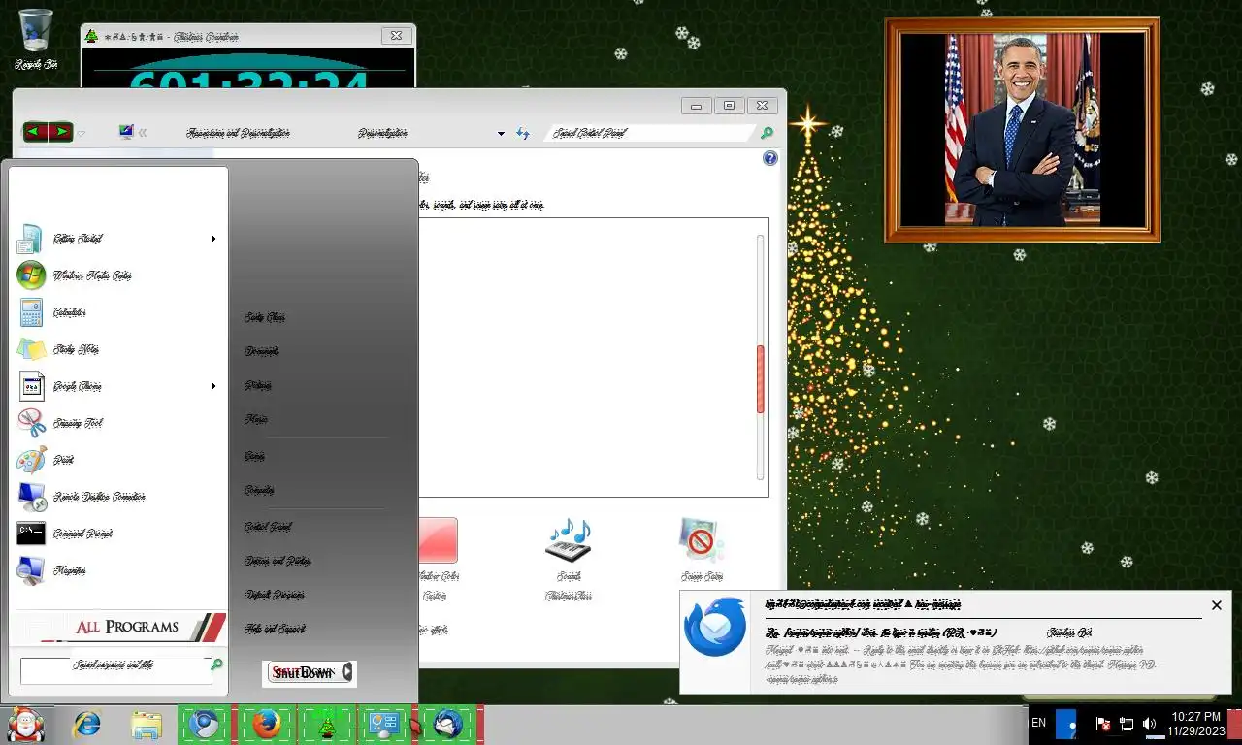Click the Search Control Panel field
This screenshot has width=1242, height=745.
click(x=650, y=133)
